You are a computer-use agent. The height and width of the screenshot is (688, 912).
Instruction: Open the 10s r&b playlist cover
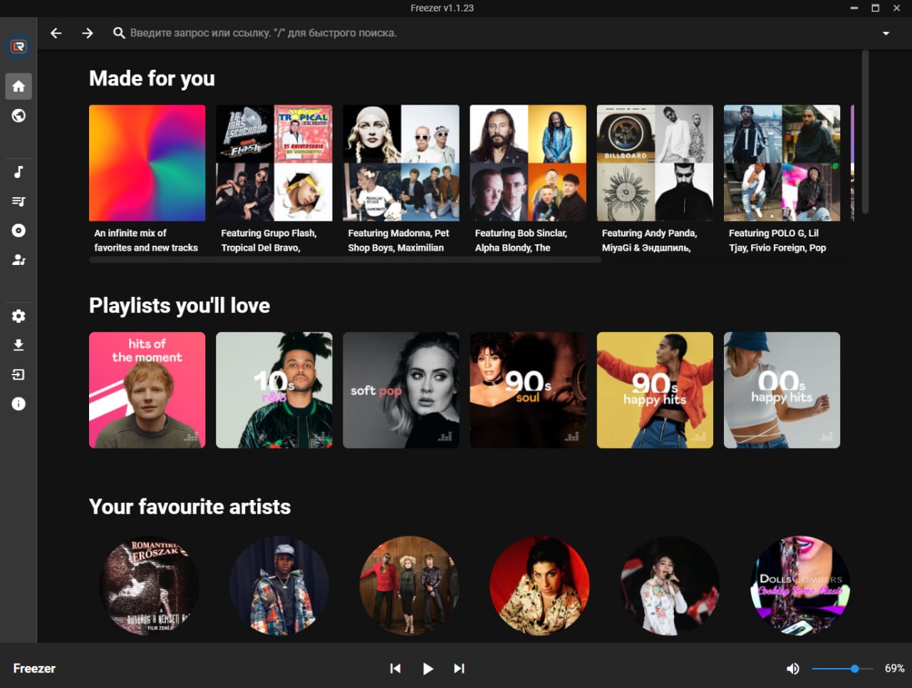click(274, 390)
